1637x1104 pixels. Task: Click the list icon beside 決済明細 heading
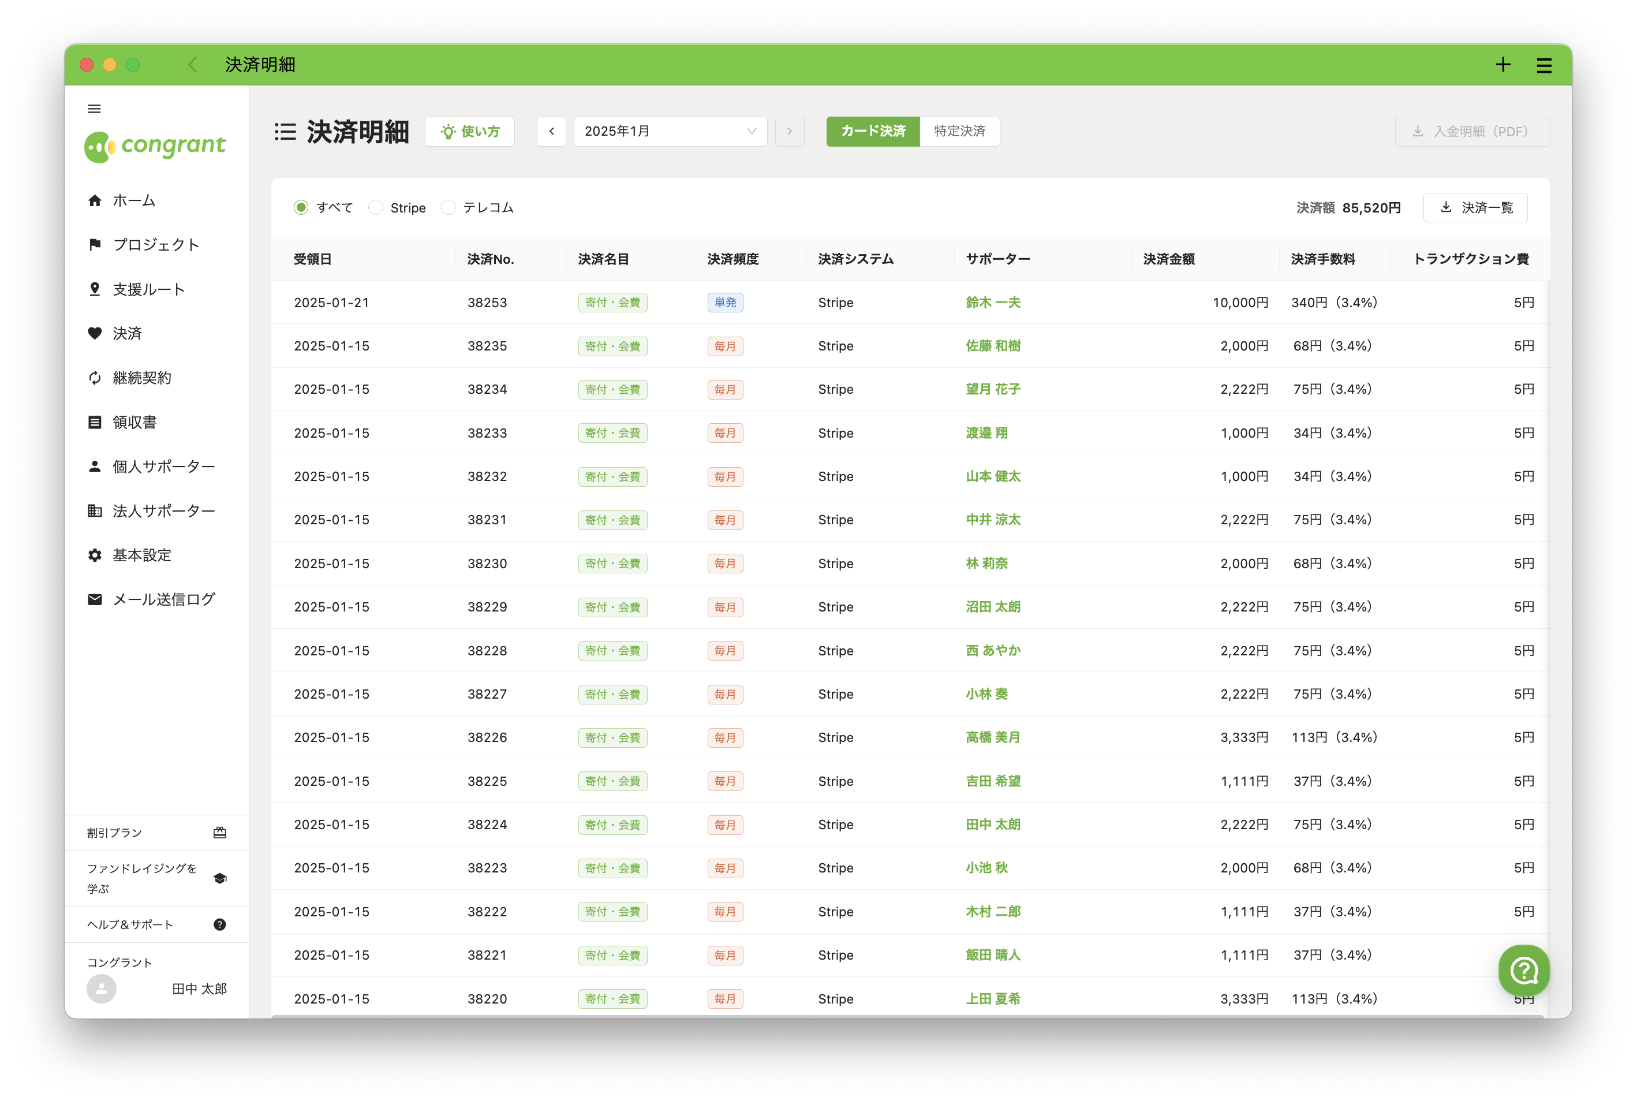tap(285, 132)
